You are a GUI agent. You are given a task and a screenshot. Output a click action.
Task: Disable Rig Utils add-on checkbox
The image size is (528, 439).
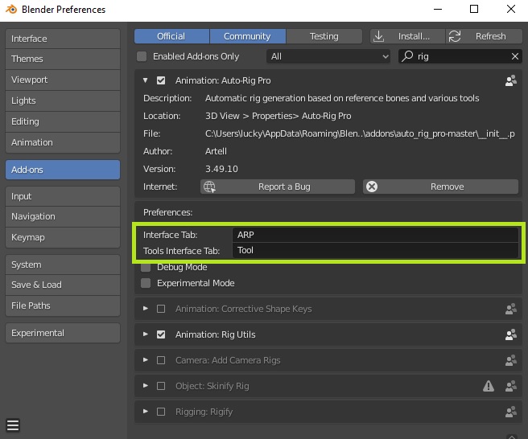[161, 334]
